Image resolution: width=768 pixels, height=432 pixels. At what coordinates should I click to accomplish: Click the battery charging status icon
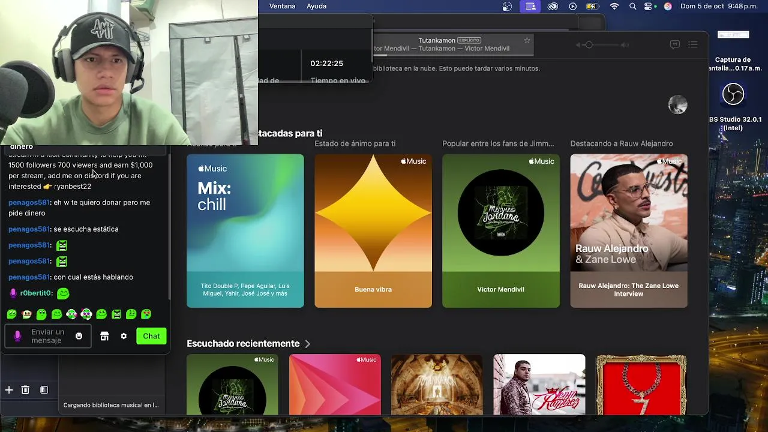[592, 6]
